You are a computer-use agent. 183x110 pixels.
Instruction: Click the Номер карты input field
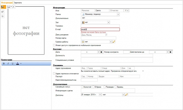point(99,38)
